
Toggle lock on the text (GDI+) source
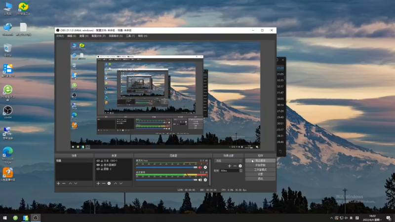[x=102, y=161]
